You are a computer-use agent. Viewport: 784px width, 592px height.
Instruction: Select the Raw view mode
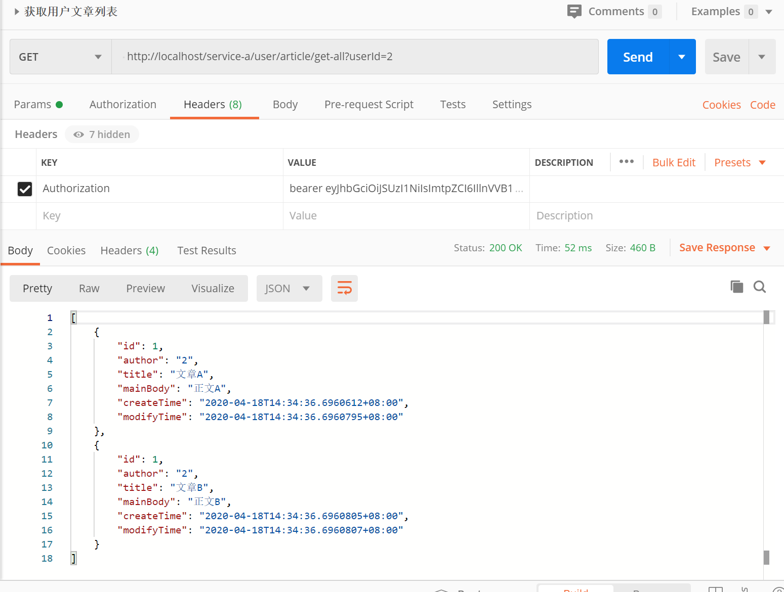click(89, 288)
